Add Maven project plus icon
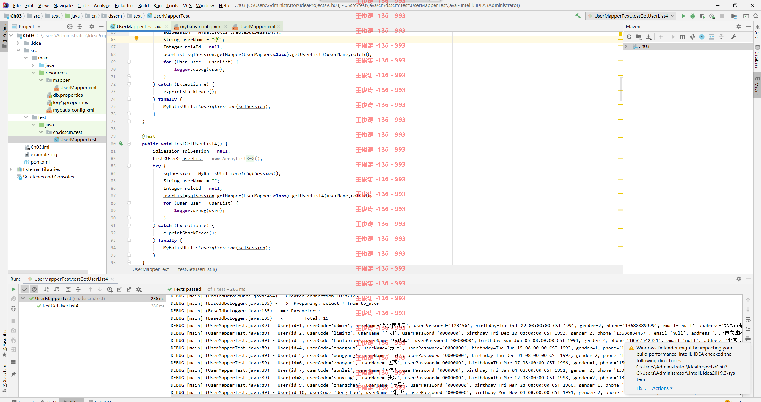 tap(661, 37)
